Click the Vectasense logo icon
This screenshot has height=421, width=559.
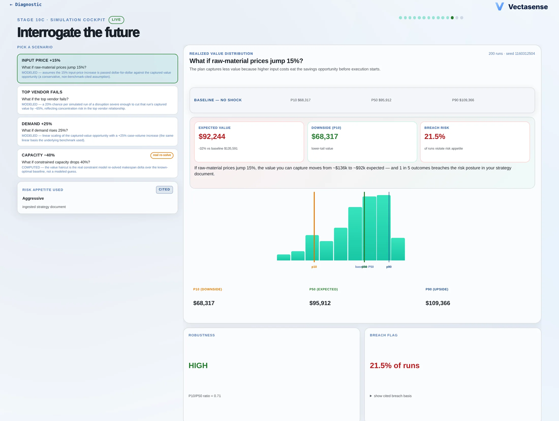(499, 6)
